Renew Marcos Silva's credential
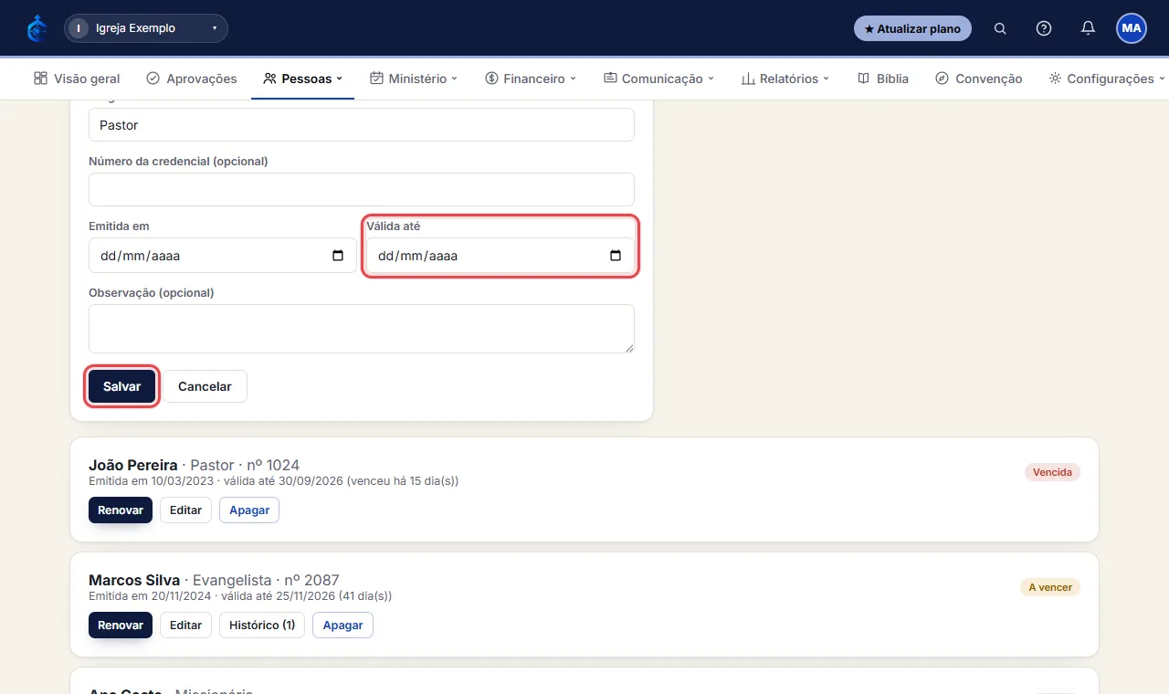 [x=121, y=625]
